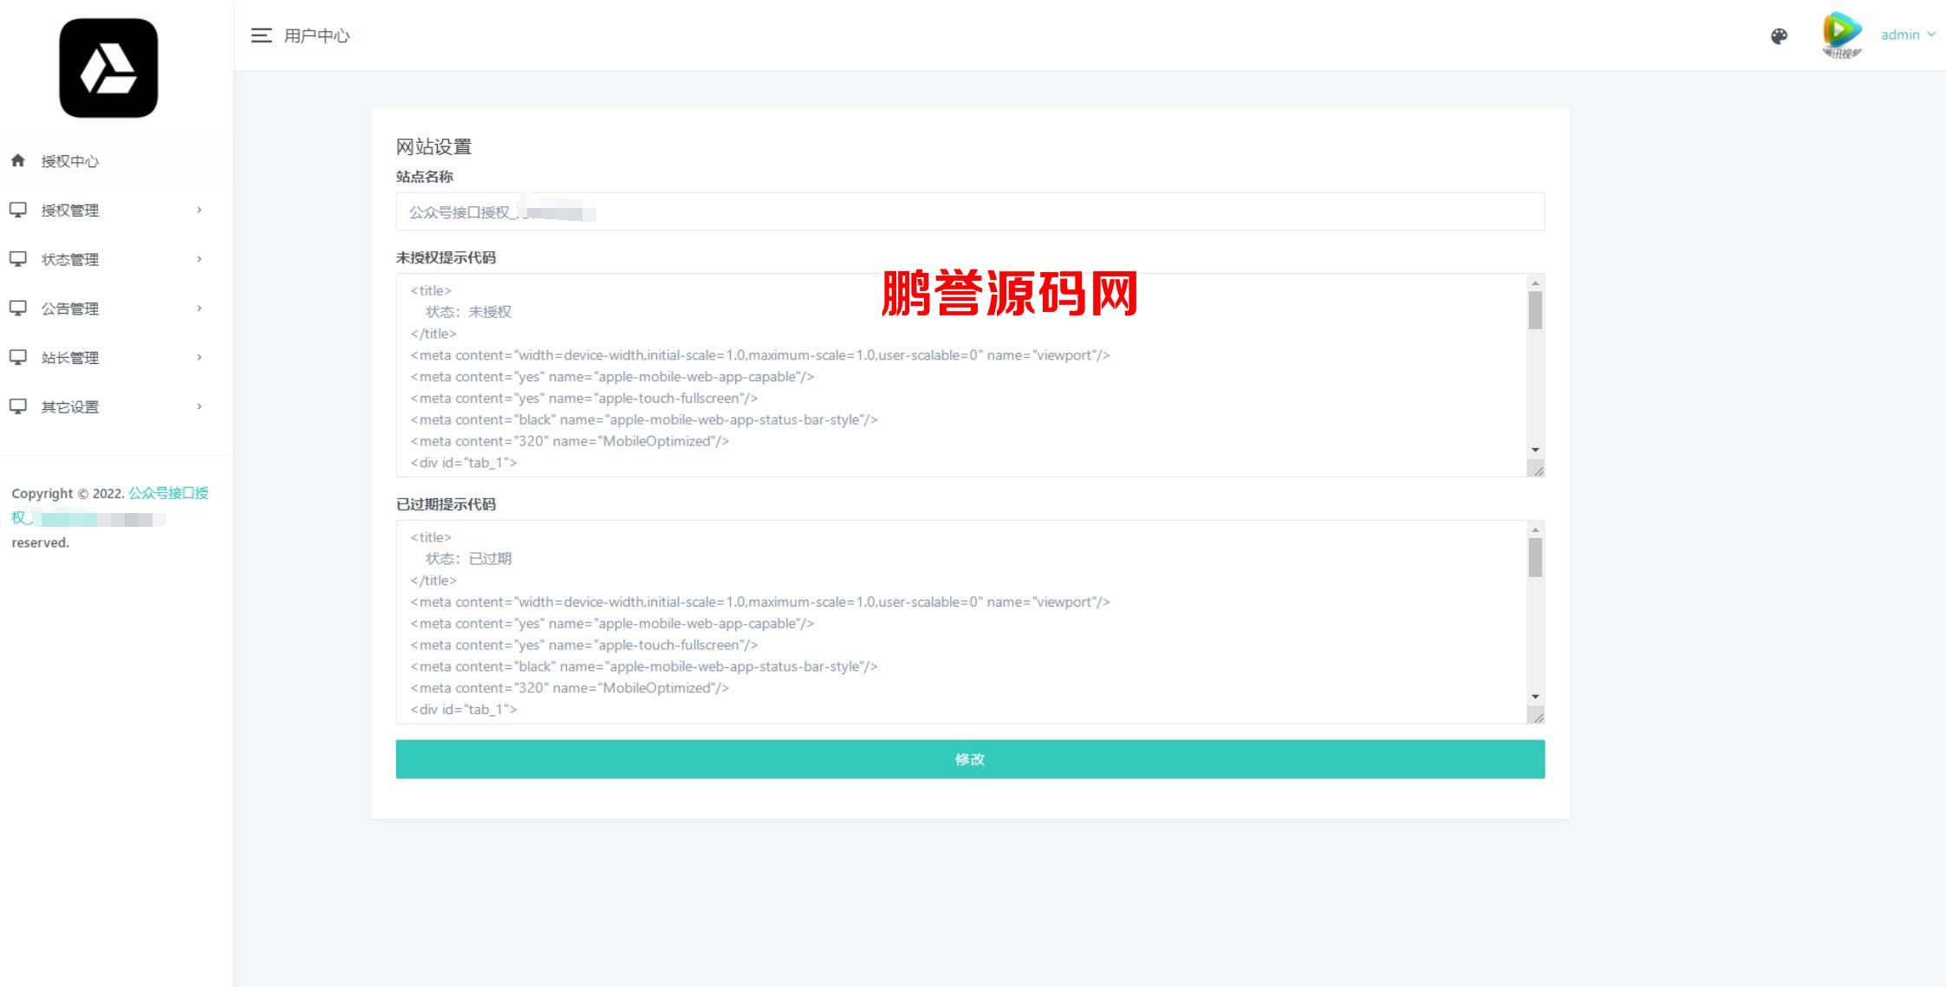
Task: Click the 公众号接口授权 copyright link
Action: [x=169, y=493]
